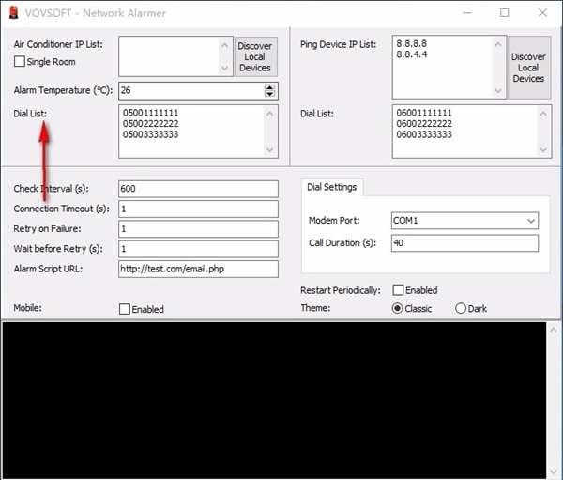563x480 pixels.
Task: Click inside the black log output console
Action: (274, 400)
